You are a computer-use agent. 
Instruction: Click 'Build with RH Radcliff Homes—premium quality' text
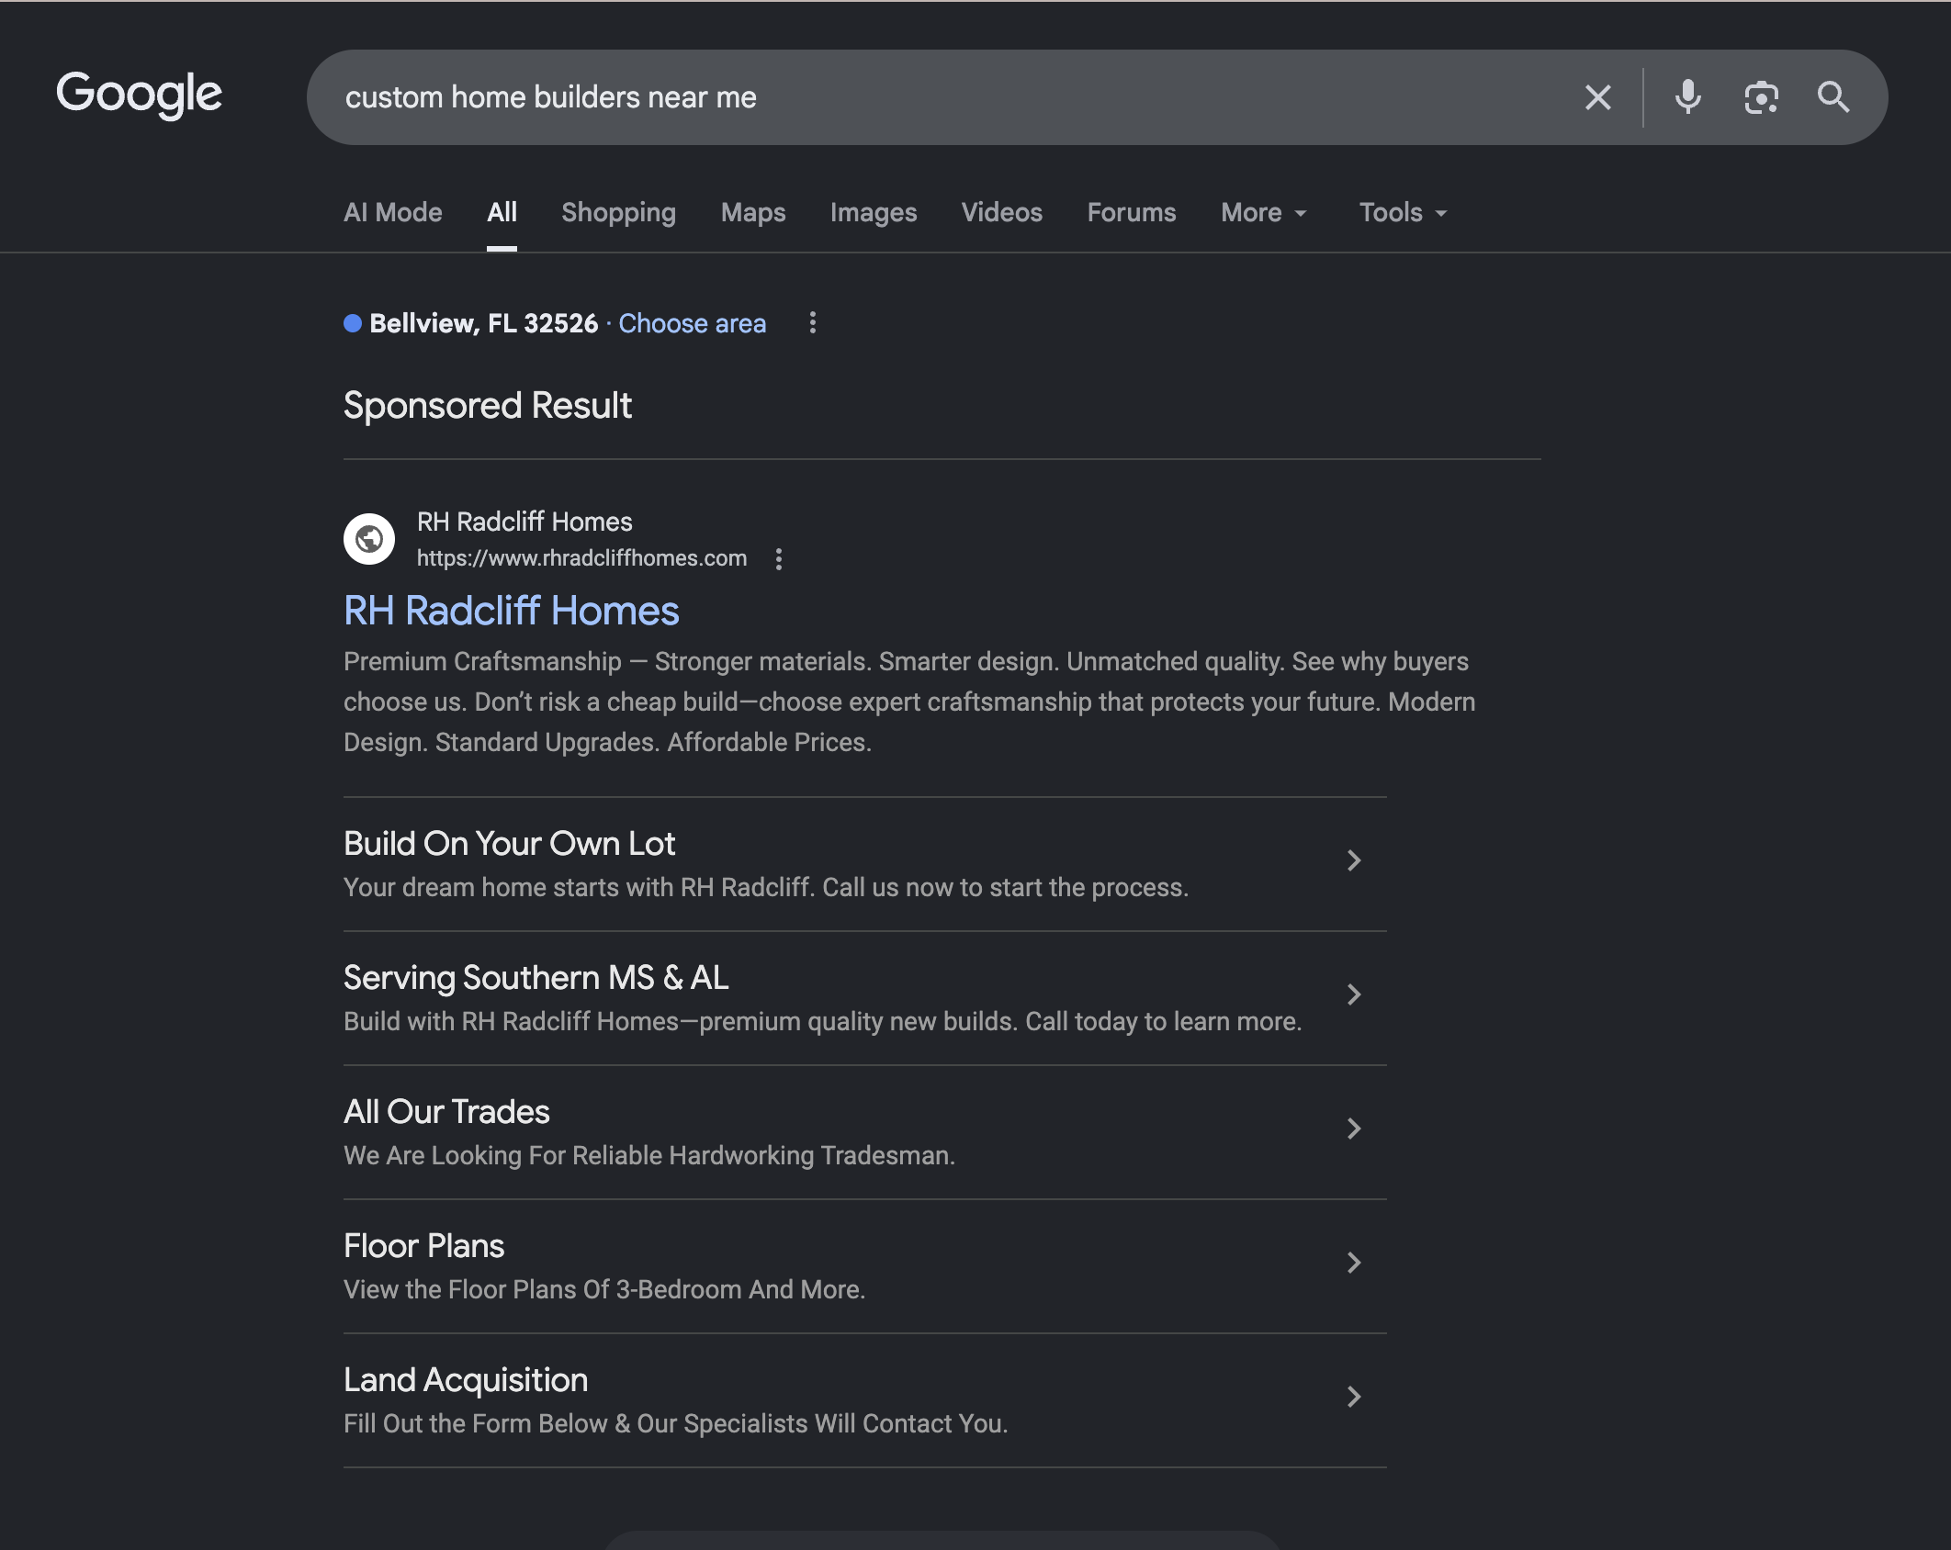[x=823, y=1021]
